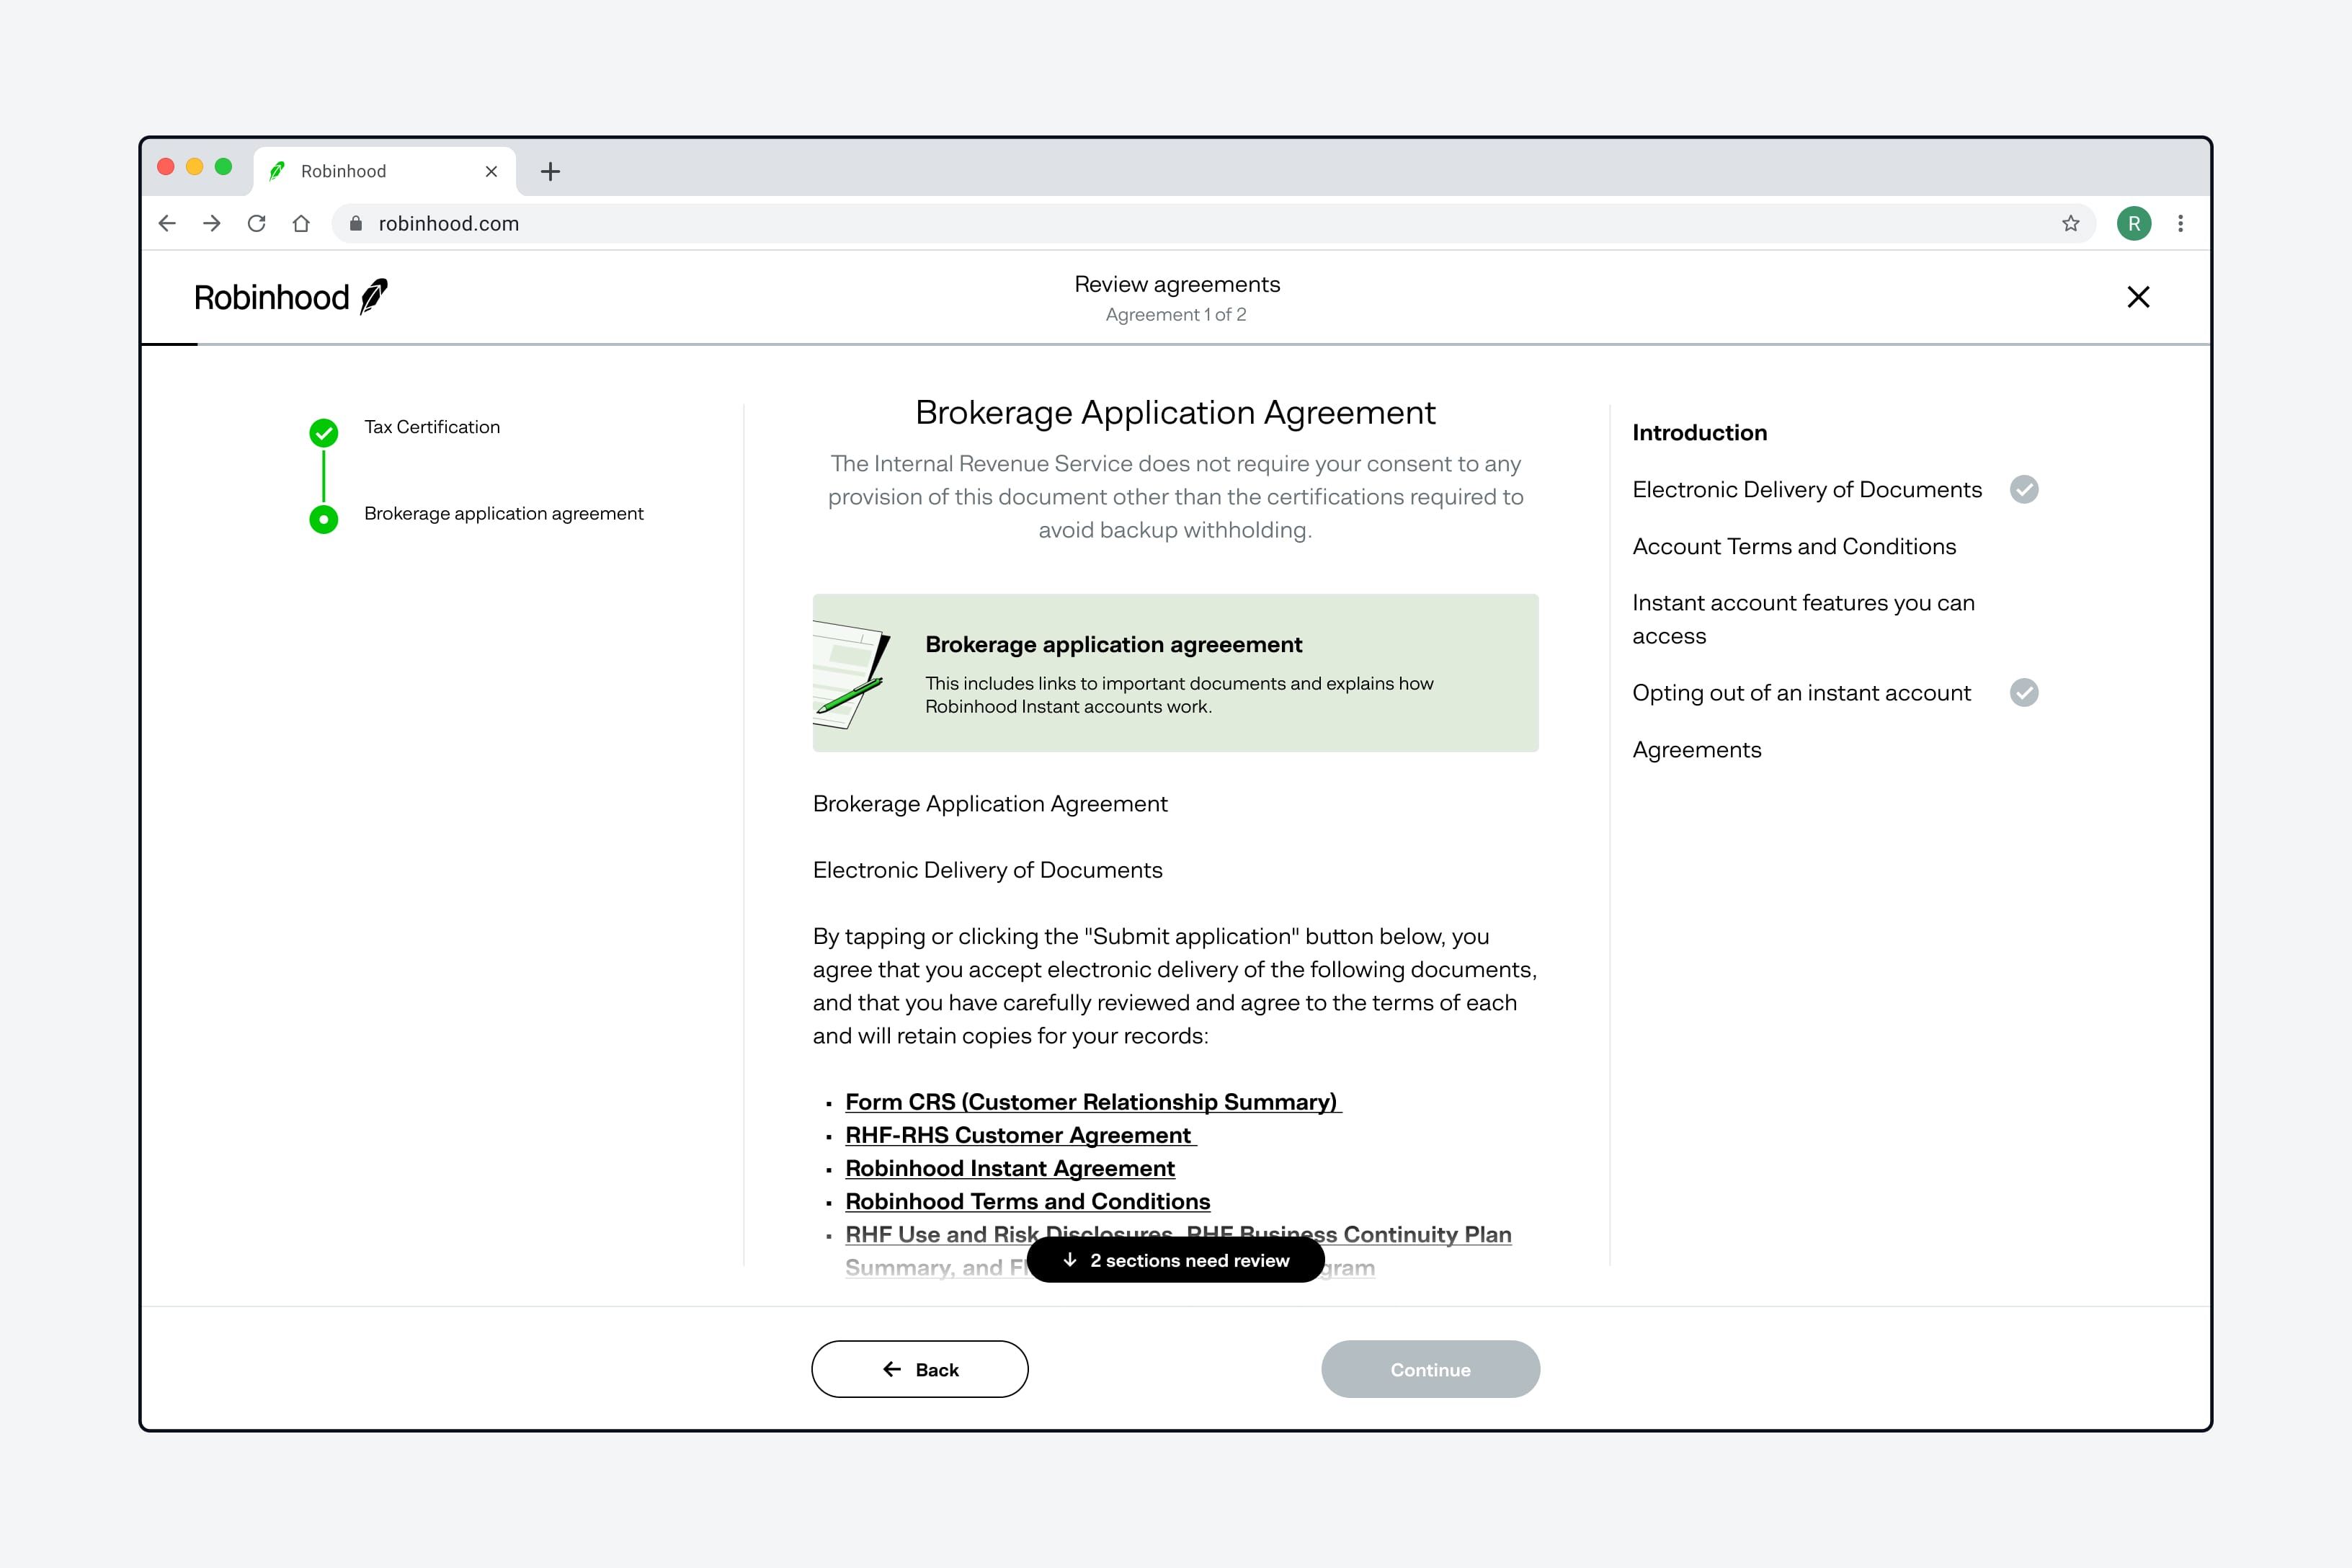
Task: Jump to Electronic Delivery of Documents section
Action: click(1806, 489)
